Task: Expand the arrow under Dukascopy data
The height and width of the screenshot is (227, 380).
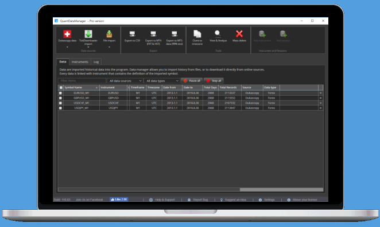Action: (x=67, y=47)
